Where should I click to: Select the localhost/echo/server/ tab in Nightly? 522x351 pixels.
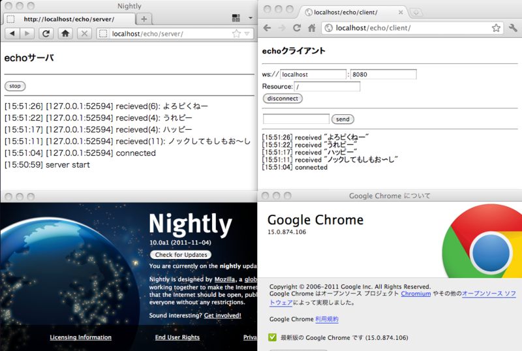click(69, 19)
